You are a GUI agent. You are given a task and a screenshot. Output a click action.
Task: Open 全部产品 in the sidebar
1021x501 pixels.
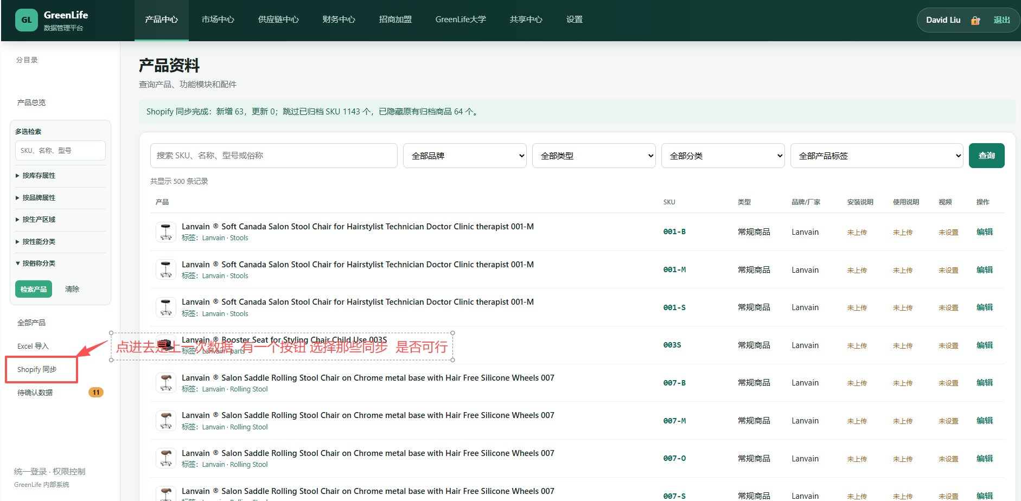pyautogui.click(x=31, y=323)
